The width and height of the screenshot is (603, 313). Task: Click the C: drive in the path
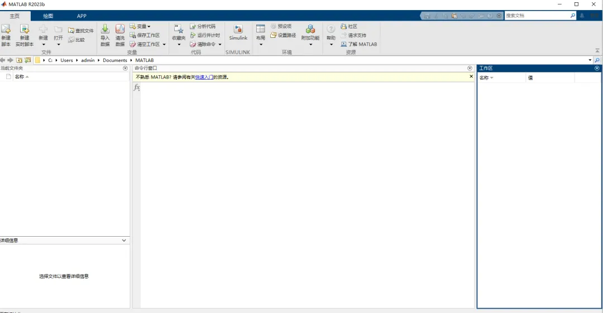pyautogui.click(x=50, y=60)
